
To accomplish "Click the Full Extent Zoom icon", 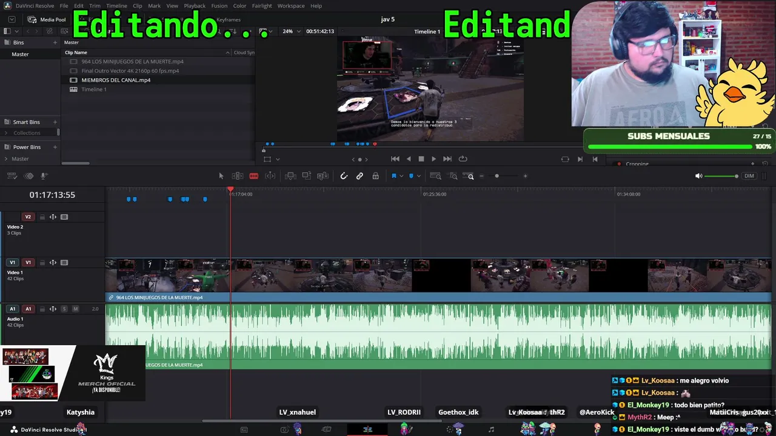I will [x=435, y=176].
